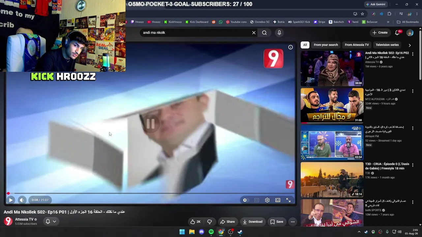Seek on the video progress bar
The image size is (422, 237).
(x=151, y=194)
